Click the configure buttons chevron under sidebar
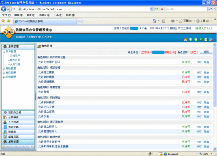 [32, 147]
